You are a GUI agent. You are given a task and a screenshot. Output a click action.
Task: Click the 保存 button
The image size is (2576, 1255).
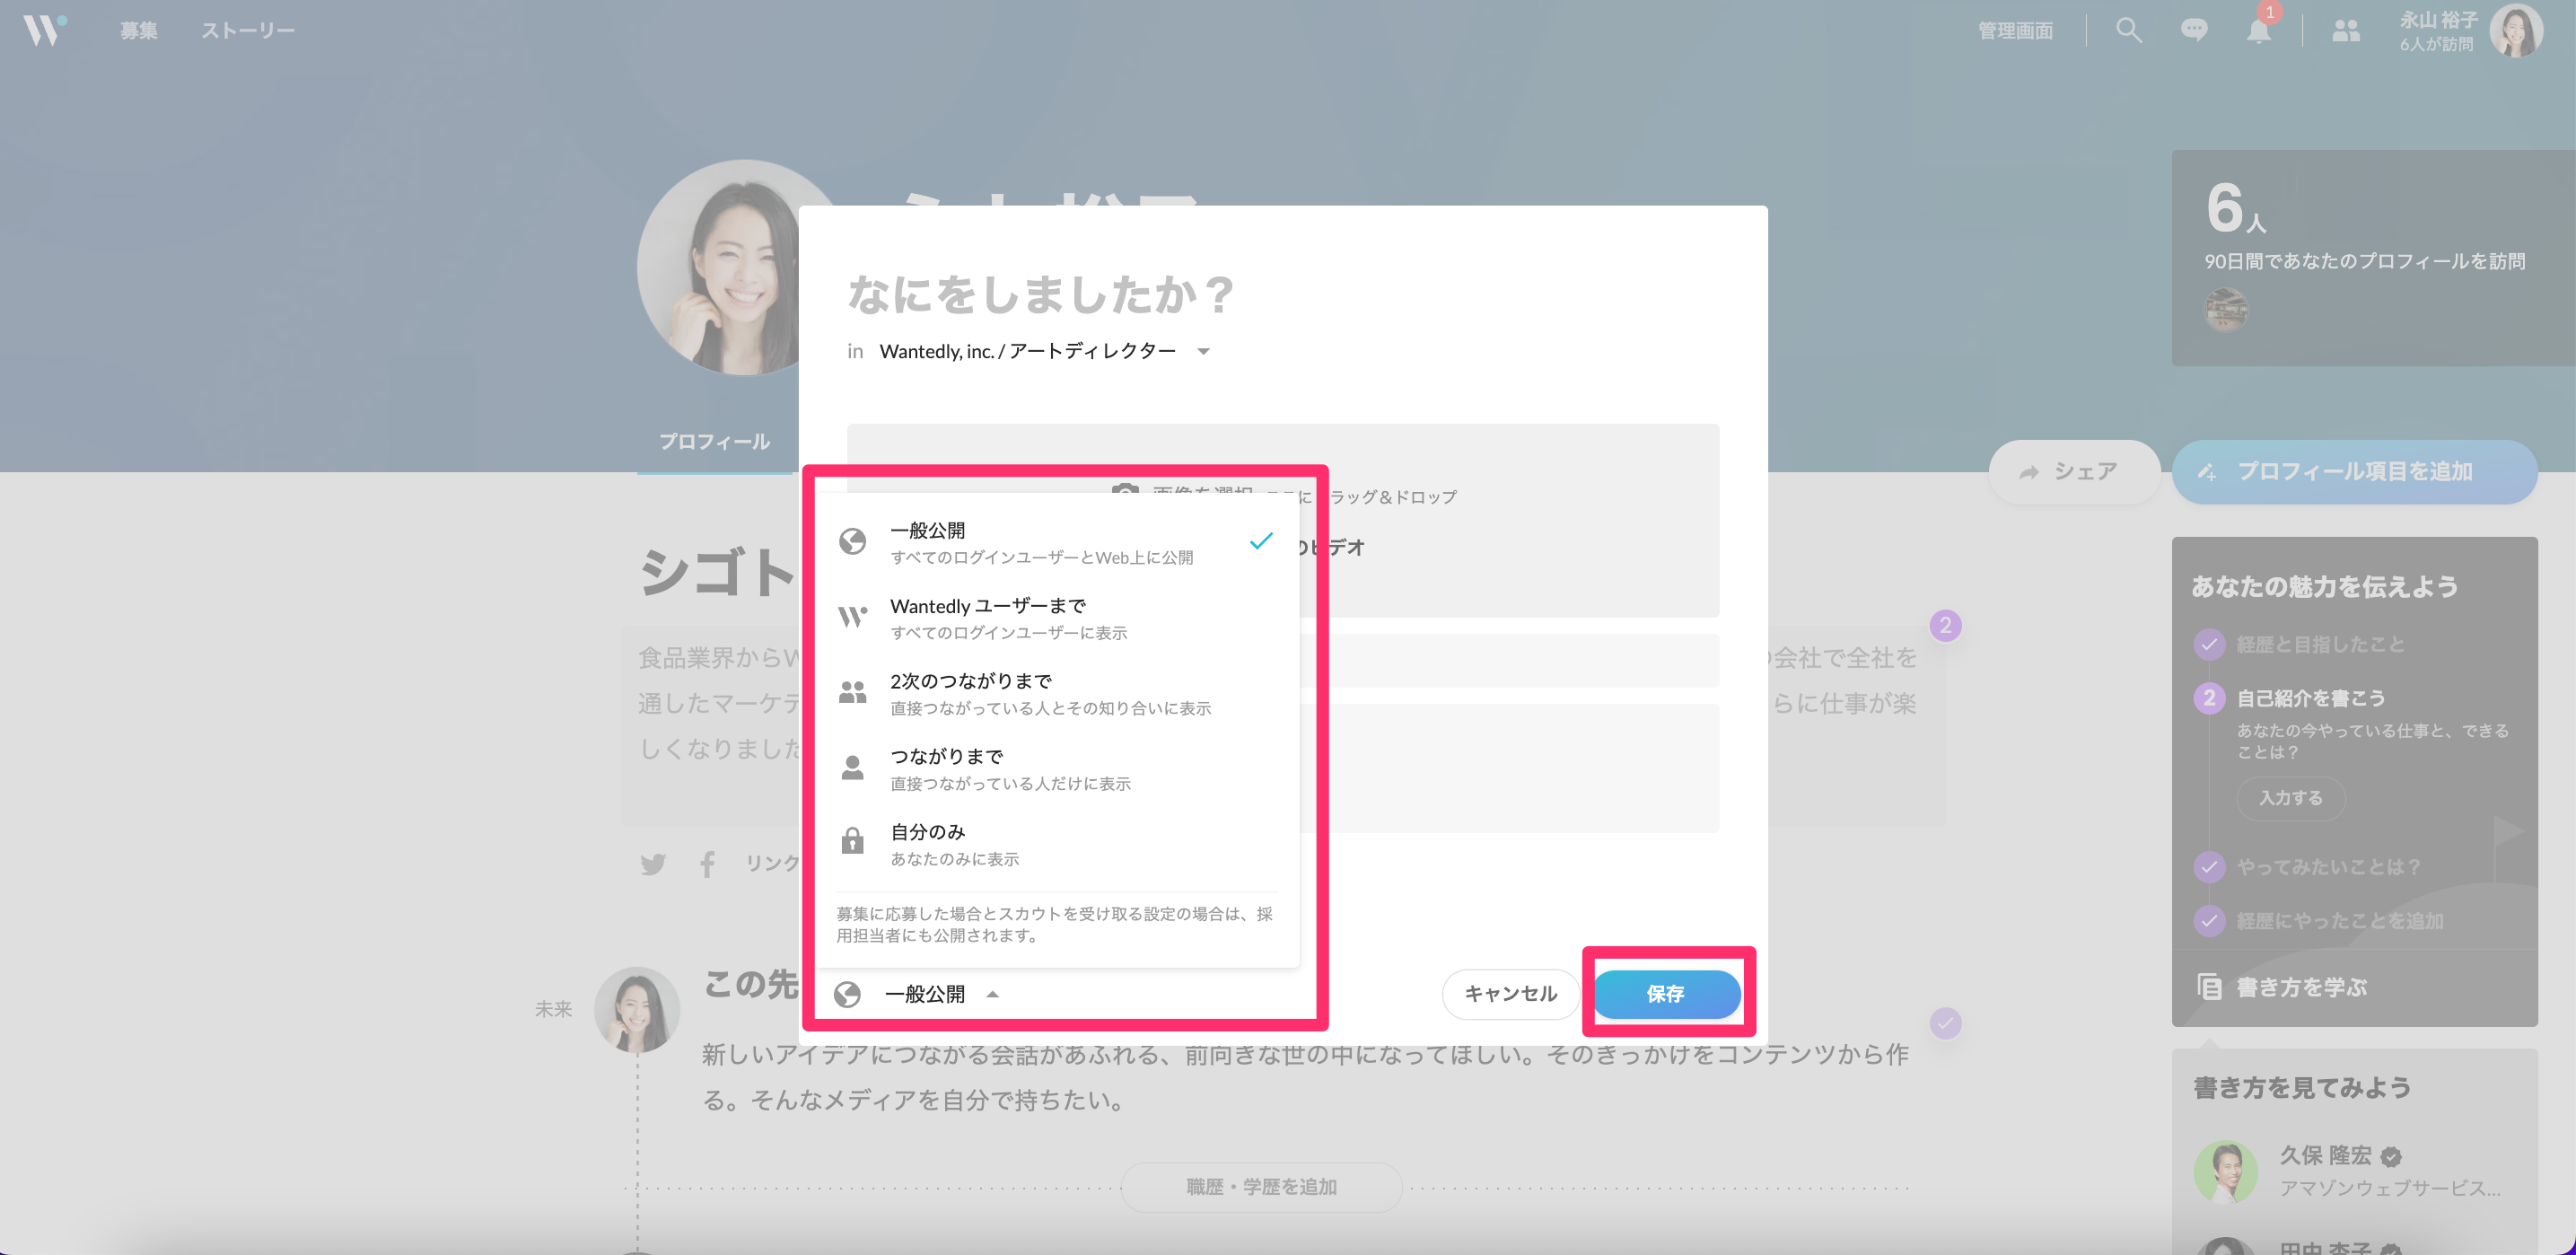[x=1666, y=993]
